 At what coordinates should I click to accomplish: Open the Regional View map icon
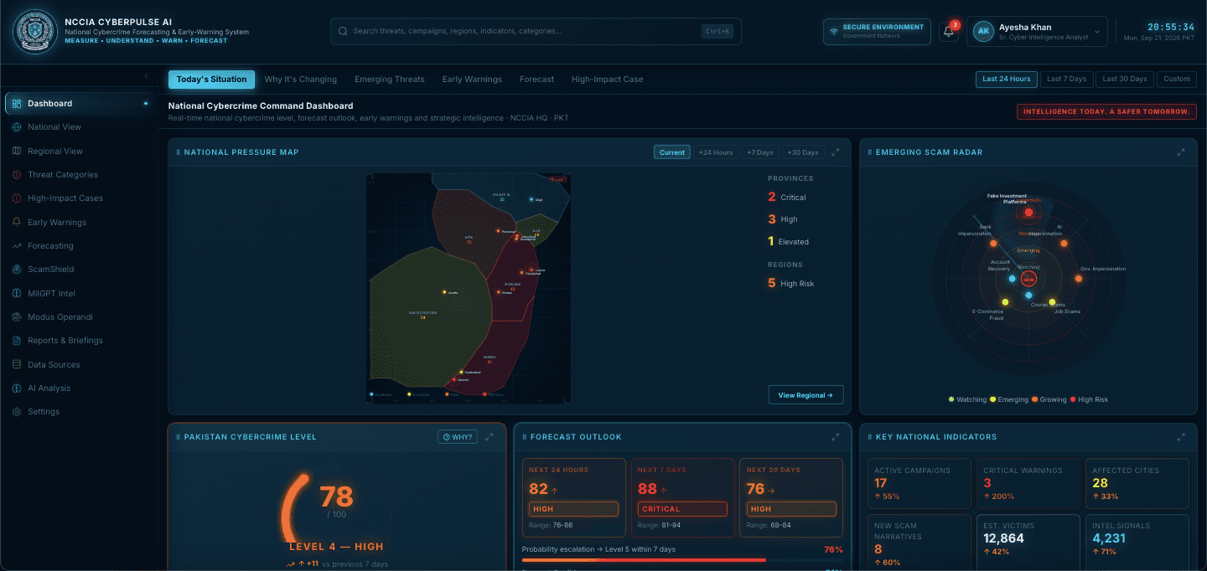17,152
